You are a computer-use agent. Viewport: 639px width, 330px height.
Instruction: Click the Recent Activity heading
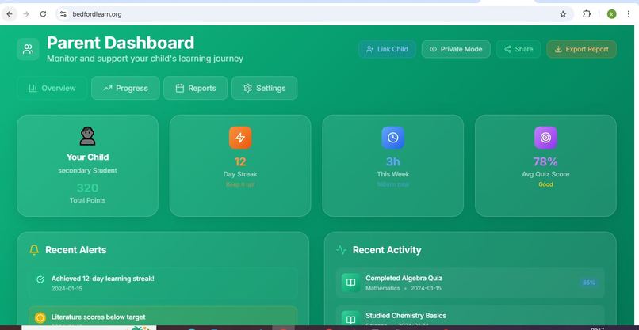click(387, 250)
